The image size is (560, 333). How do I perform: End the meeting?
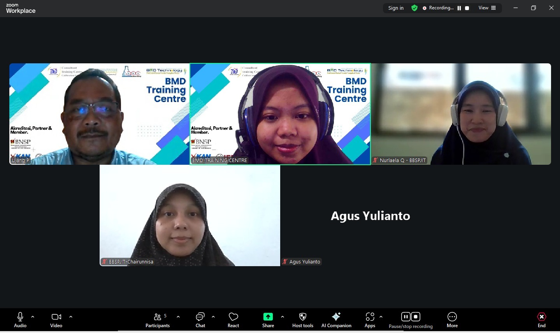tap(541, 320)
